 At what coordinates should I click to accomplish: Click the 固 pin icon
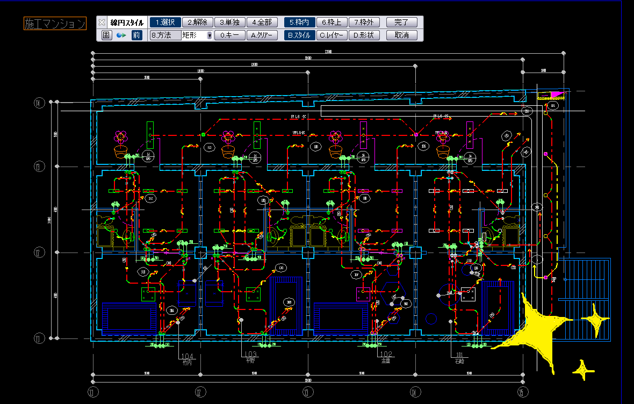click(106, 35)
